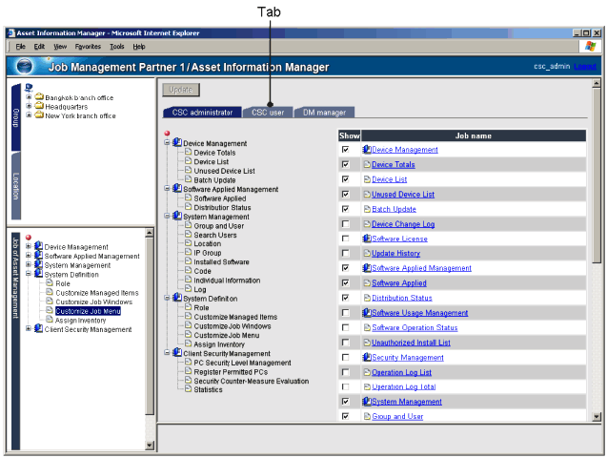
Task: Open the Favorites menu
Action: click(87, 46)
